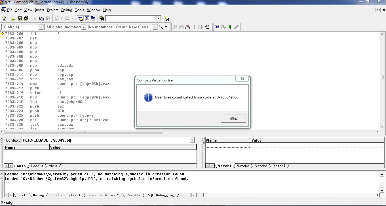Open the Debug menu
Screen dimensions: 386x206
click(67, 10)
